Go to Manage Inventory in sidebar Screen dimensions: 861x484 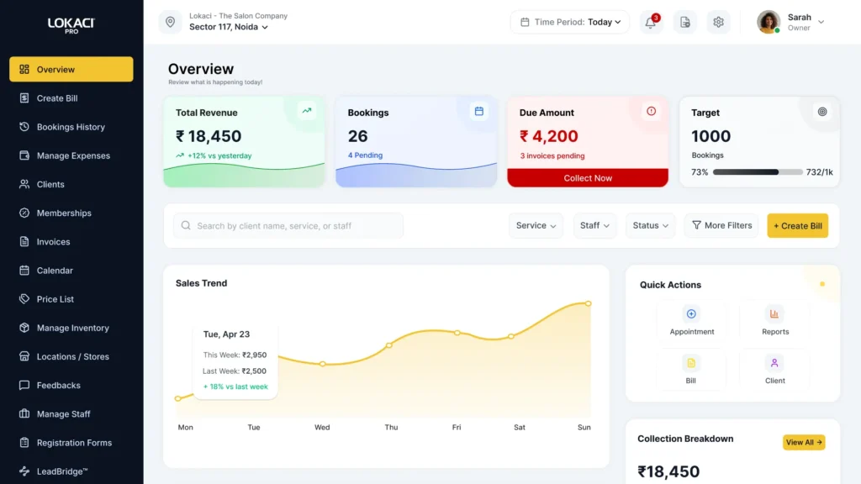(72, 328)
